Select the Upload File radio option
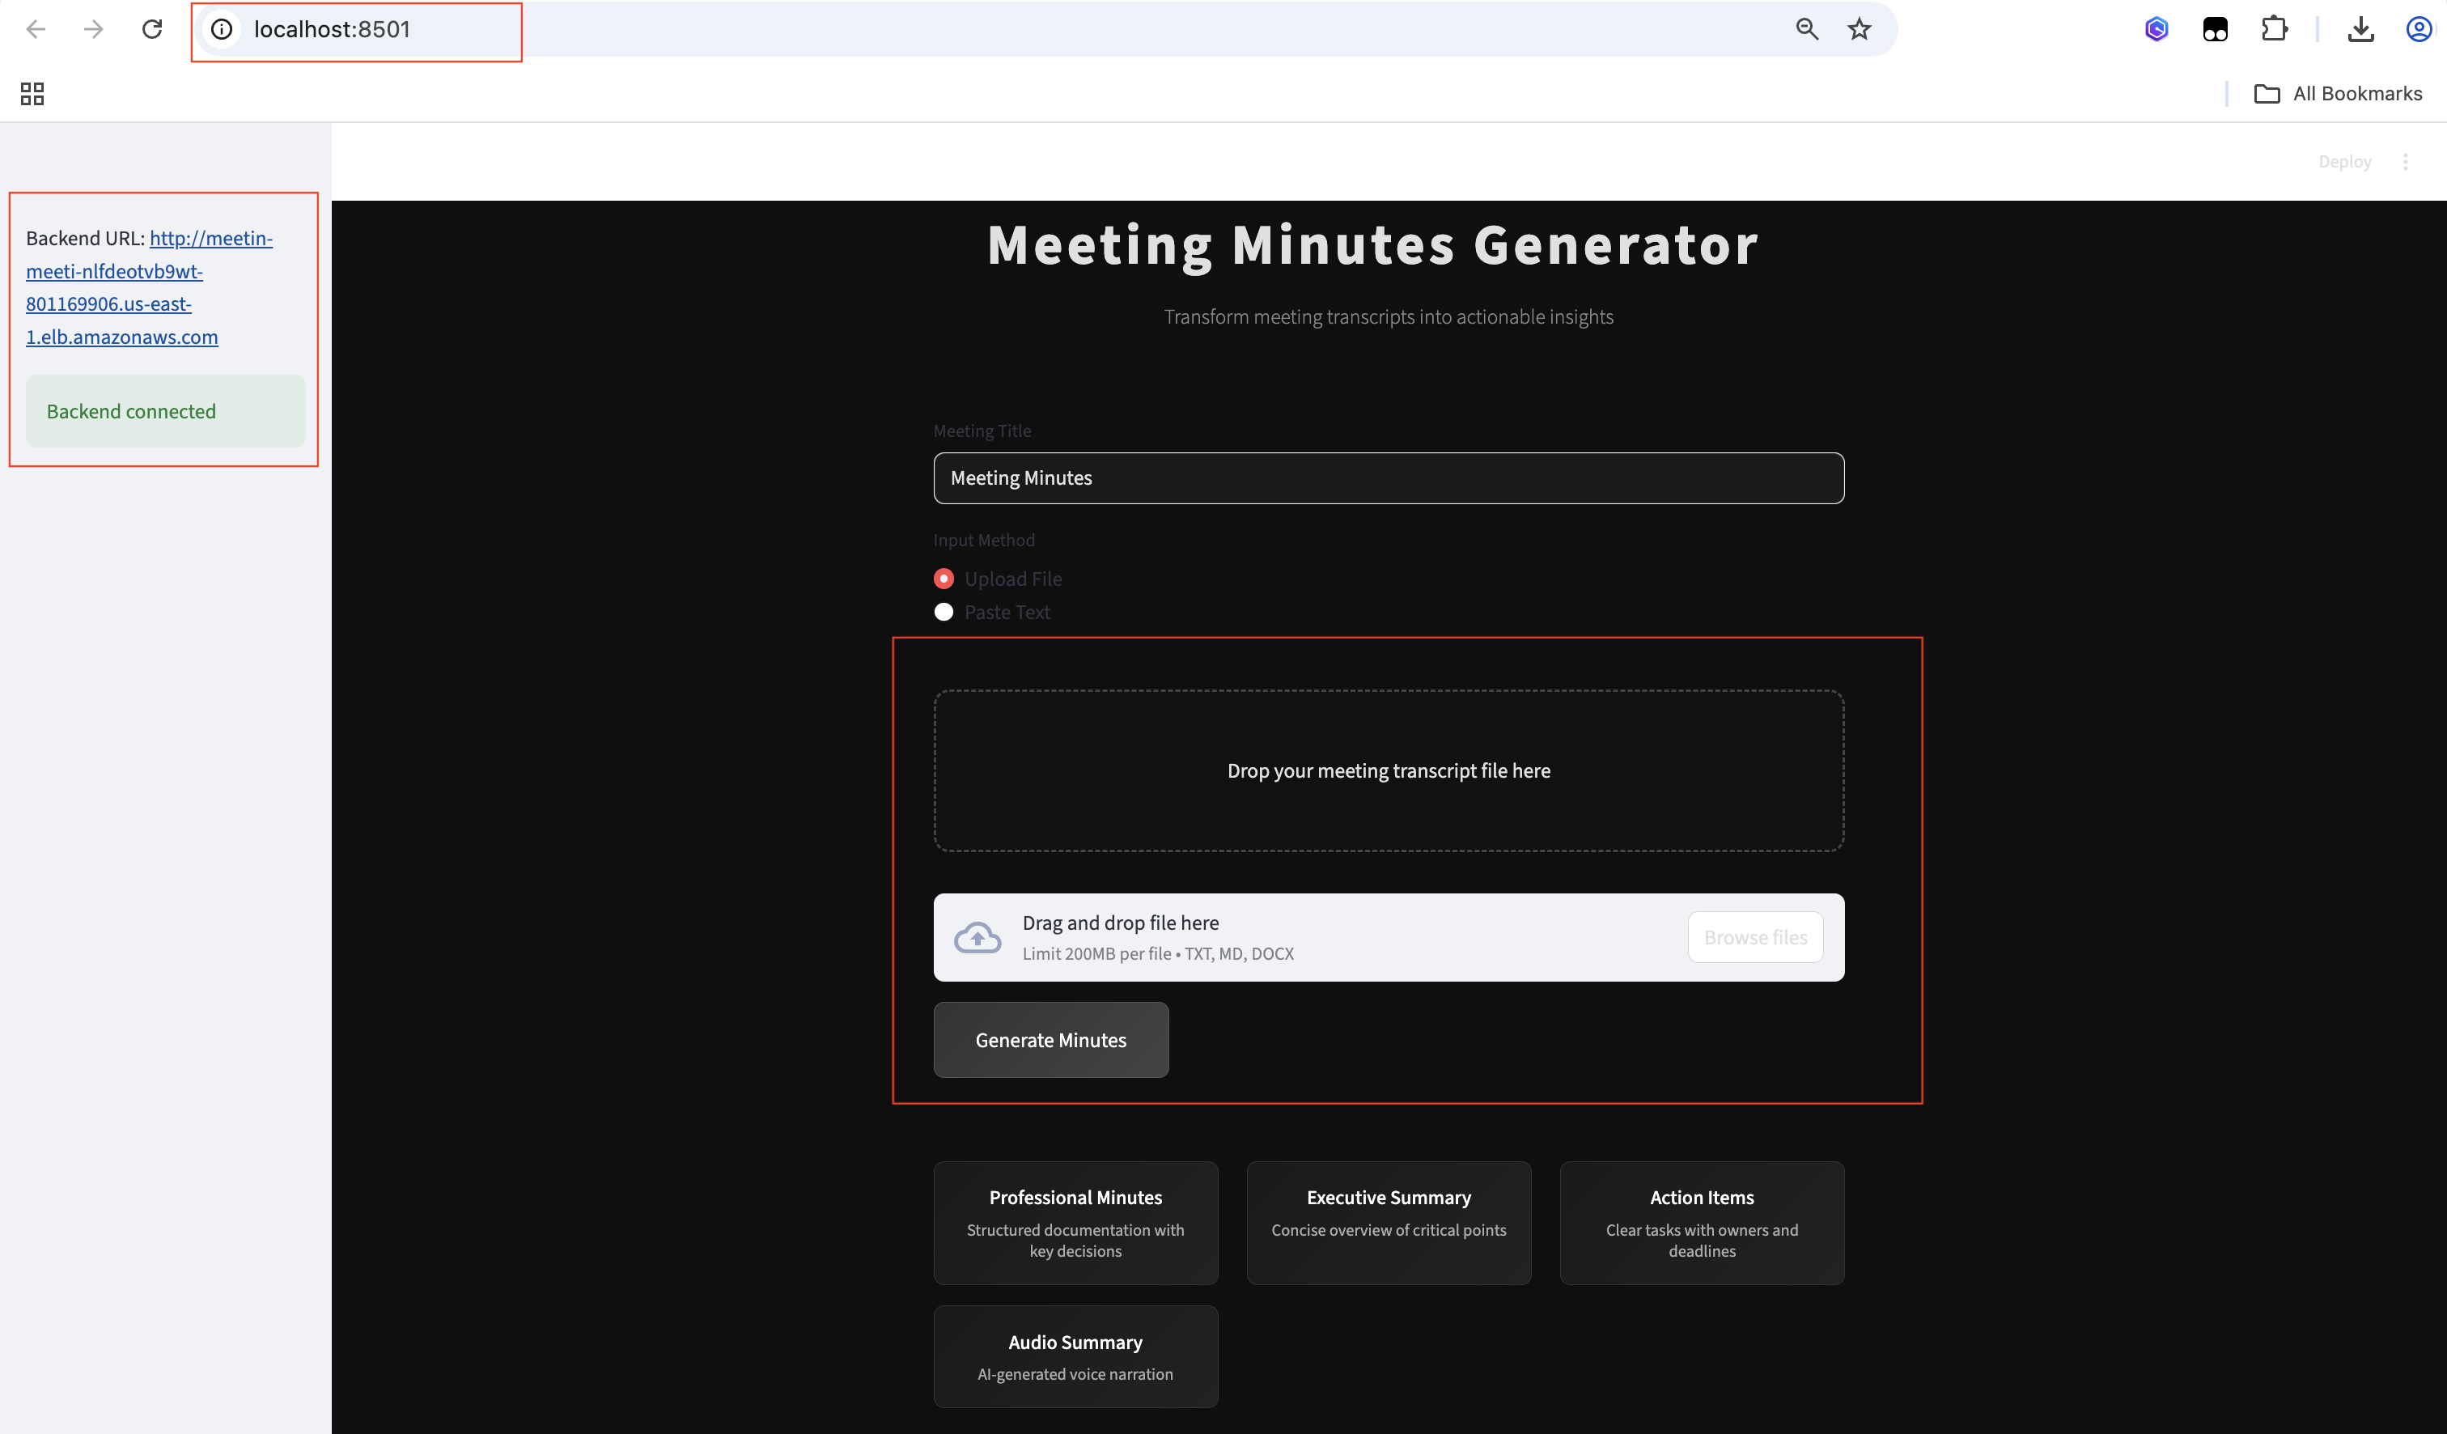2447x1434 pixels. pos(999,579)
